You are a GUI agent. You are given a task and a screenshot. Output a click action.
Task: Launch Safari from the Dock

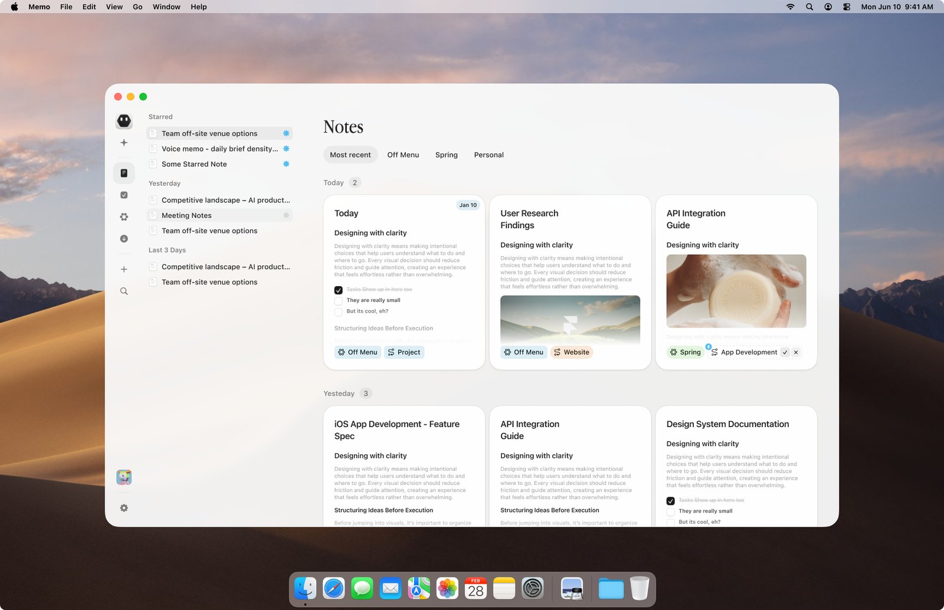pyautogui.click(x=334, y=588)
